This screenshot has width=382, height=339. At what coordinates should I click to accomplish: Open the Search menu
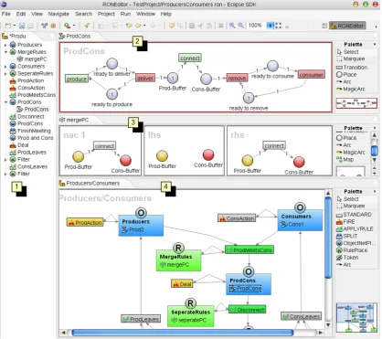tap(83, 14)
